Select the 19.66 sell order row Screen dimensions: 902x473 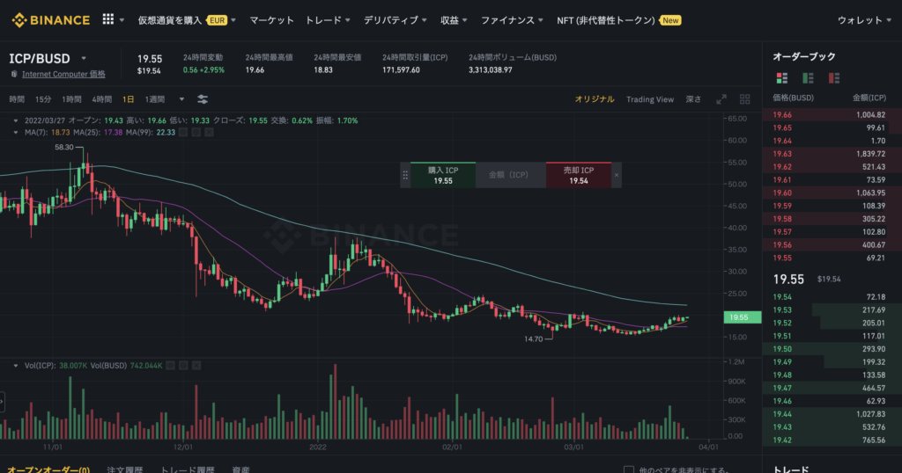point(832,115)
